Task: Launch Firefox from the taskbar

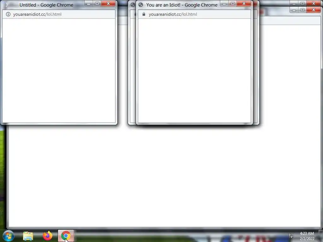Action: click(48, 236)
